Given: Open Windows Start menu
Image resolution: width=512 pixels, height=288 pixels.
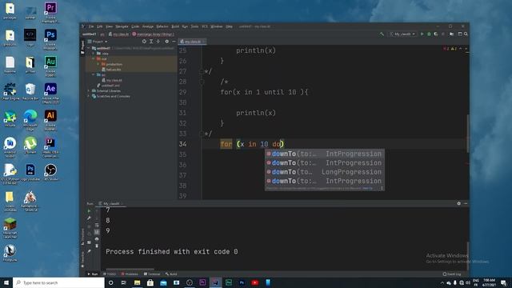Looking at the screenshot, I should (x=6, y=282).
